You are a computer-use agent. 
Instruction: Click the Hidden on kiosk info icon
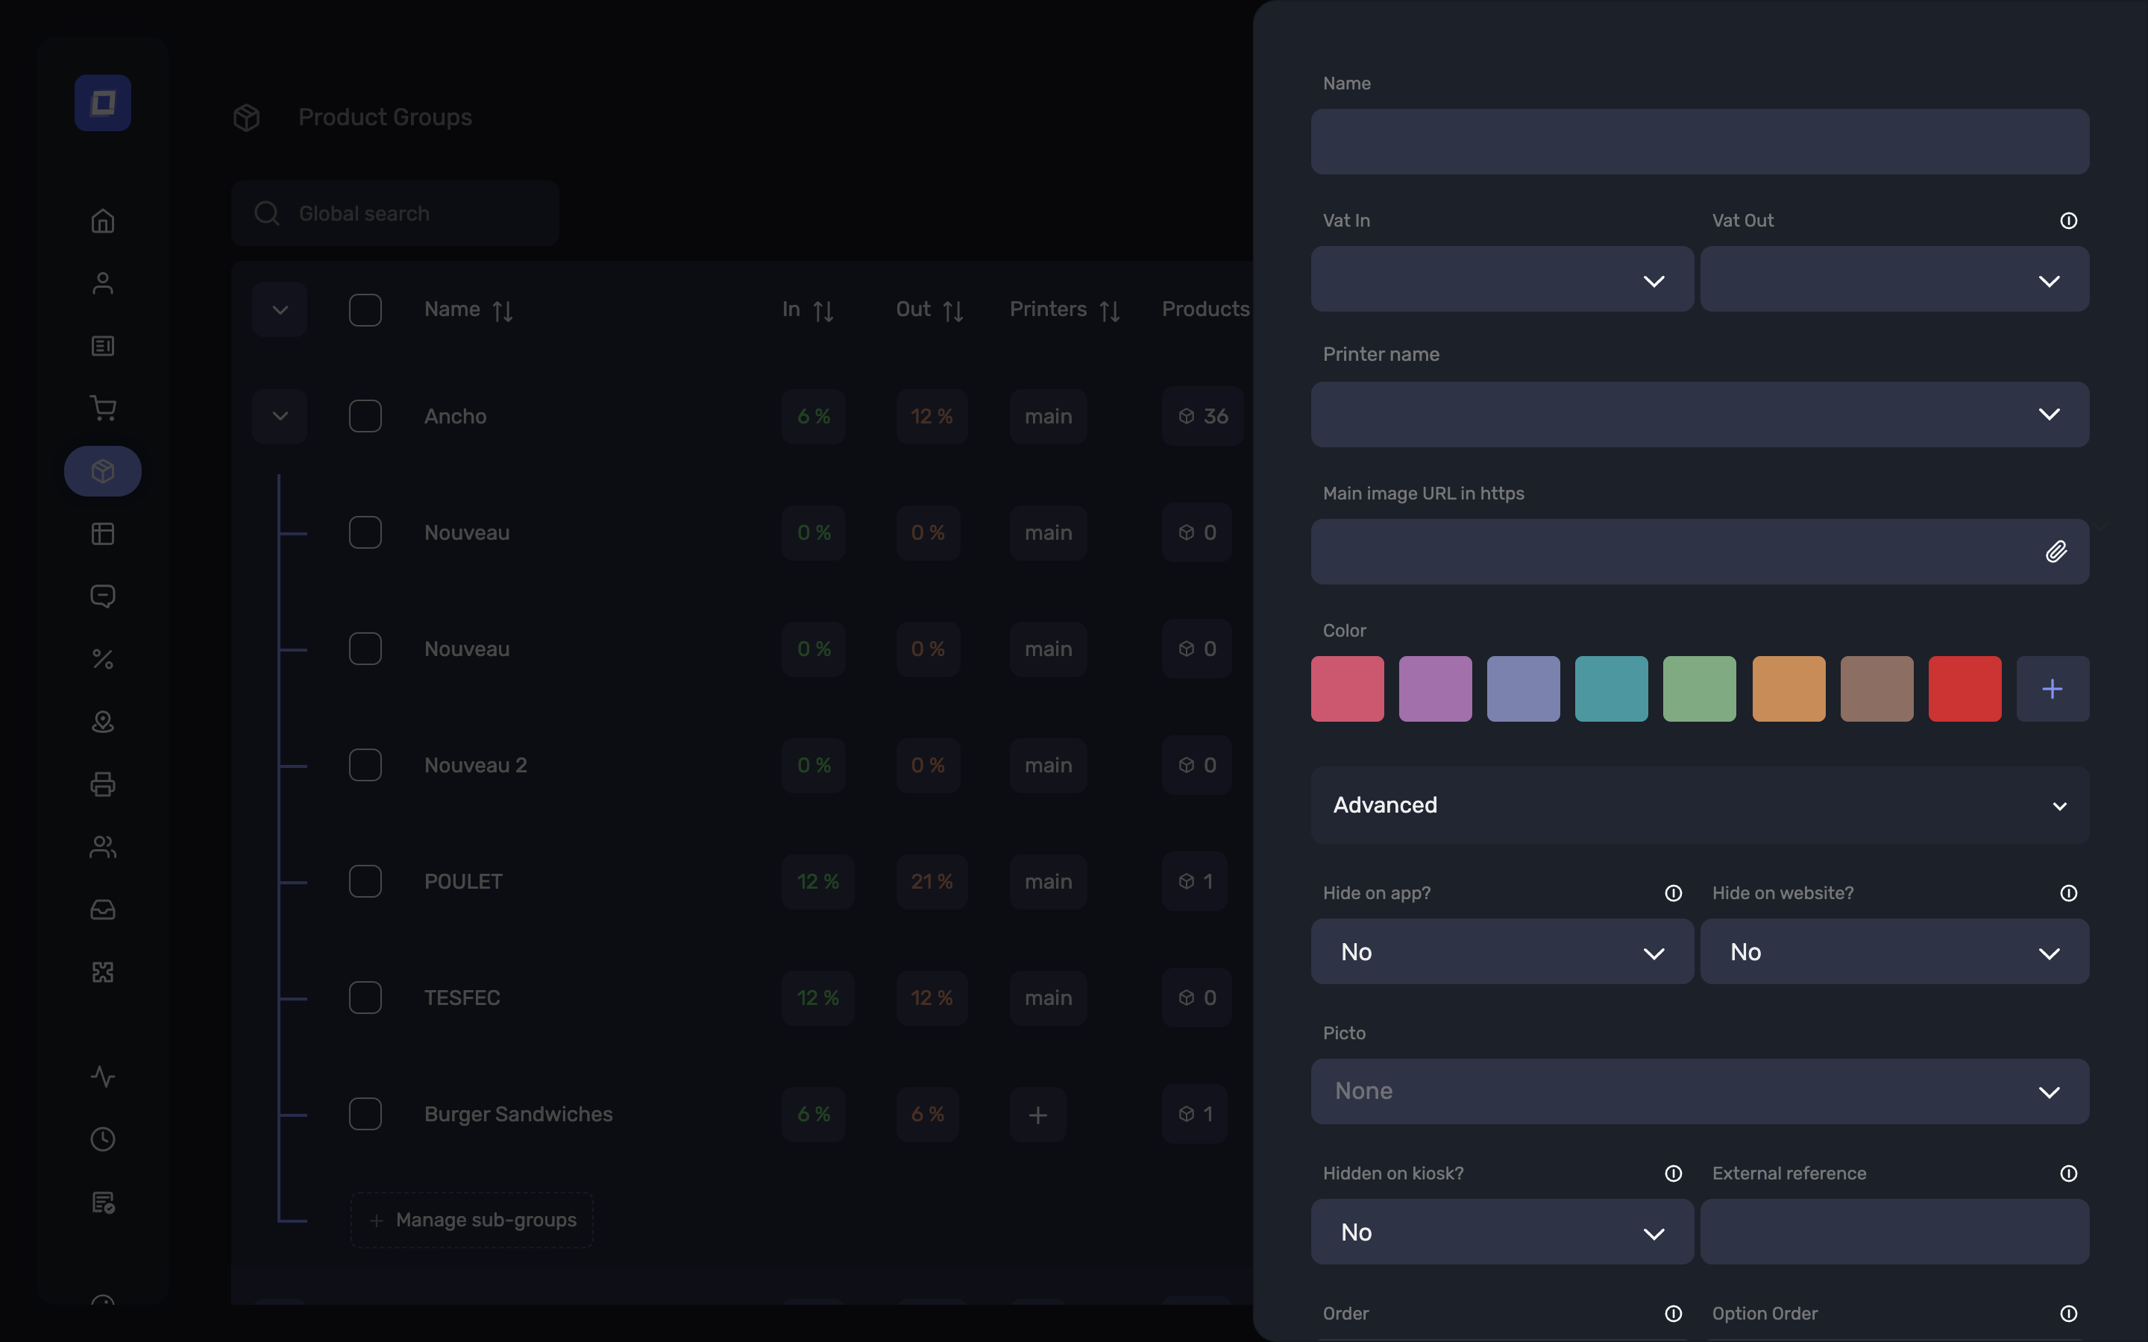click(x=1673, y=1174)
